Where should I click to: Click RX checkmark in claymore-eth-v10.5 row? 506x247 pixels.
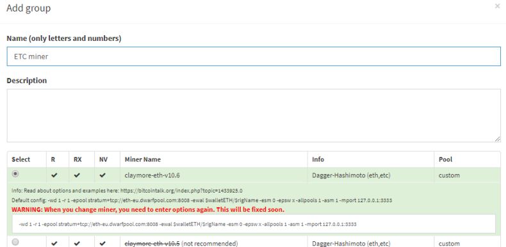(x=77, y=243)
